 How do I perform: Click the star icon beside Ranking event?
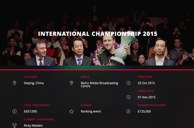72,111
